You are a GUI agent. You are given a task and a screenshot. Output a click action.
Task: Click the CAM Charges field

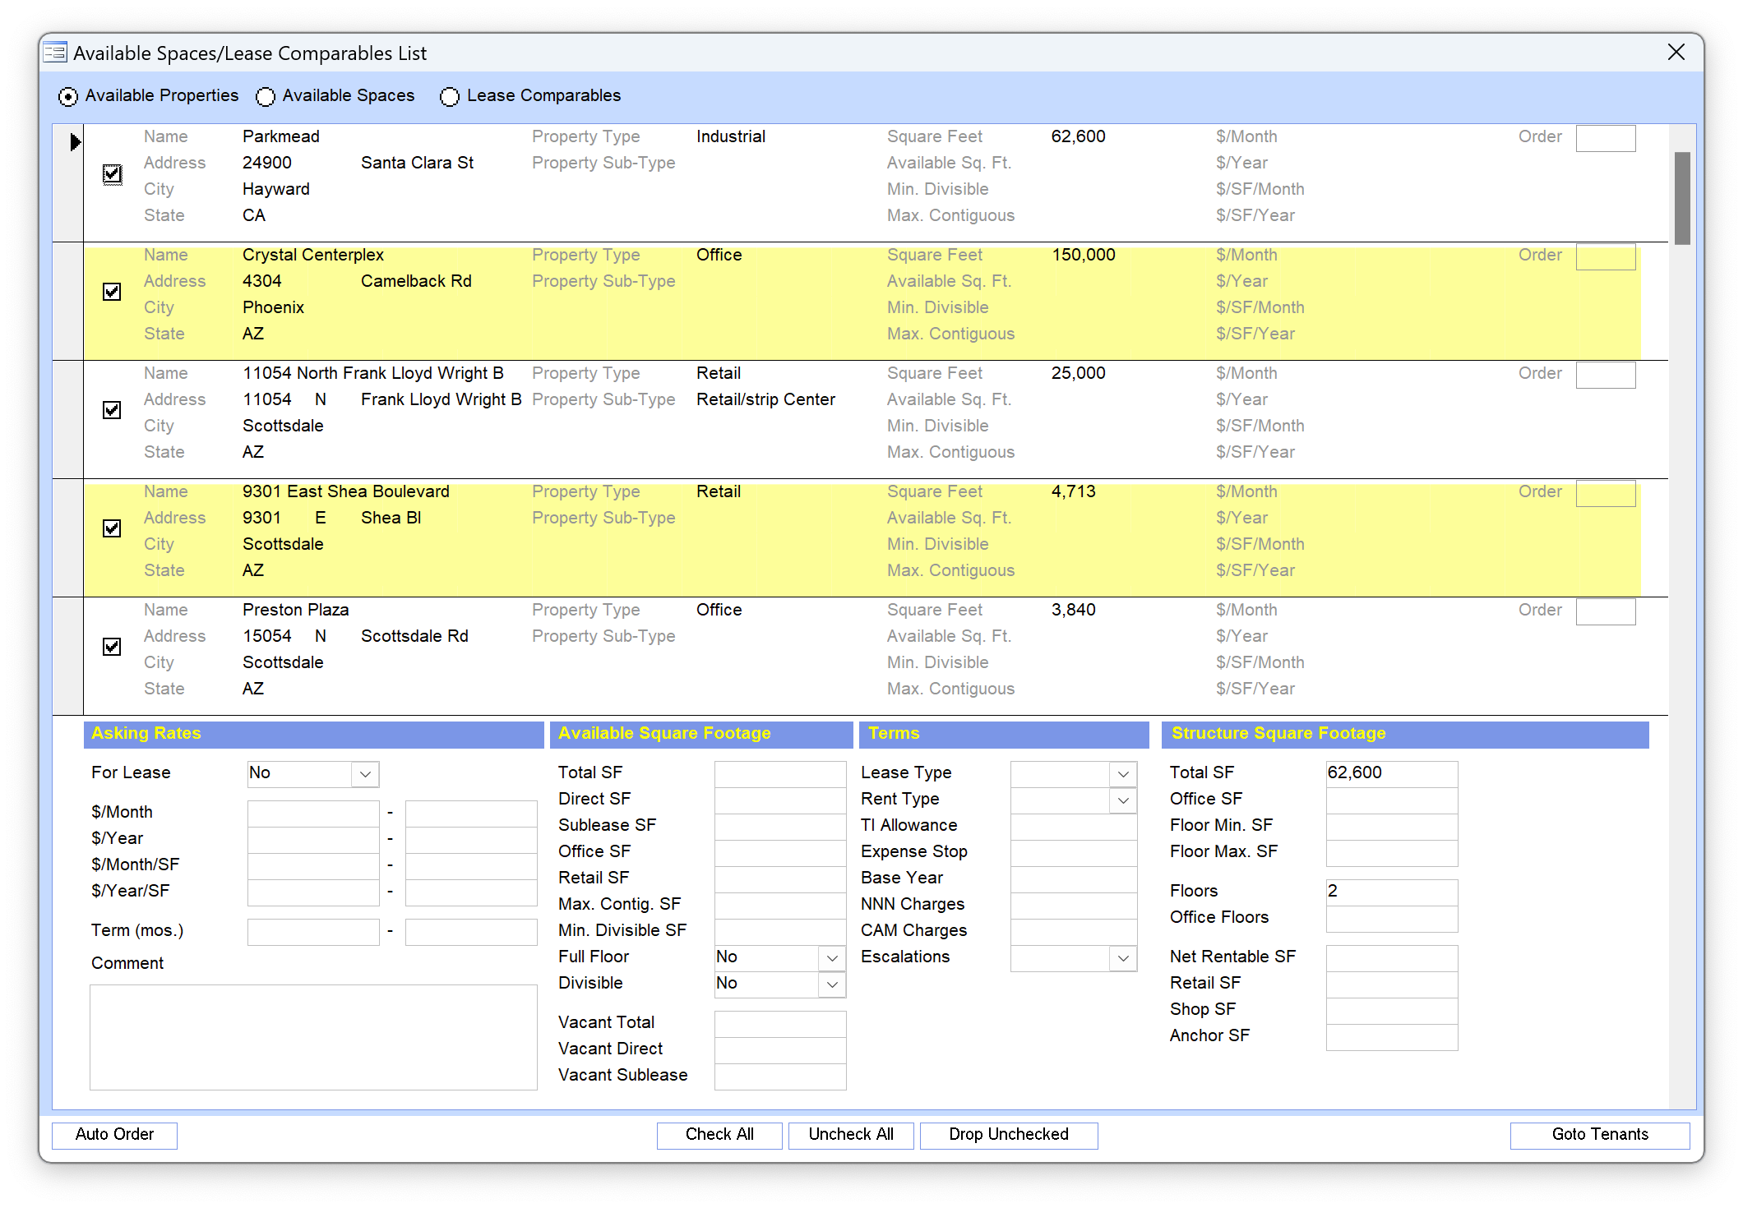point(1074,931)
